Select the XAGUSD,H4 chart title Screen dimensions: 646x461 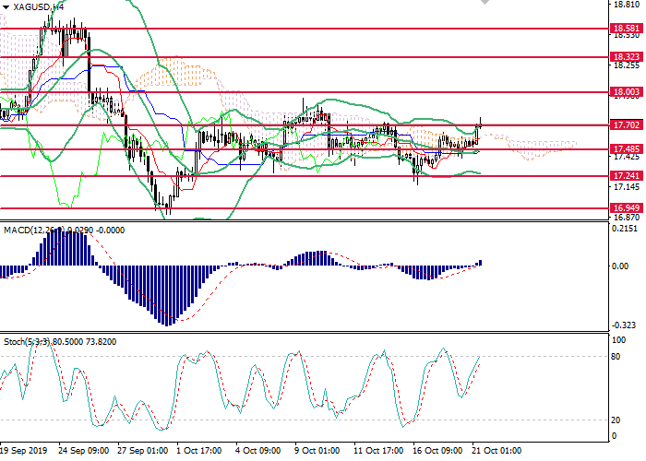pyautogui.click(x=40, y=6)
